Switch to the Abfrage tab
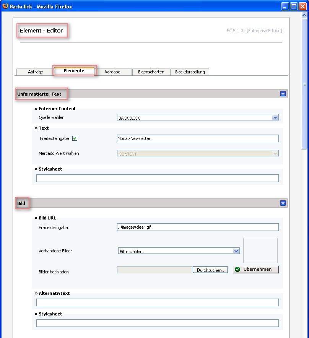309x338 pixels. [x=35, y=72]
